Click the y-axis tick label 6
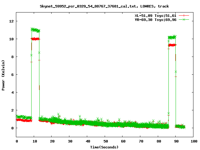The height and width of the screenshot is (150, 200). (x=12, y=75)
